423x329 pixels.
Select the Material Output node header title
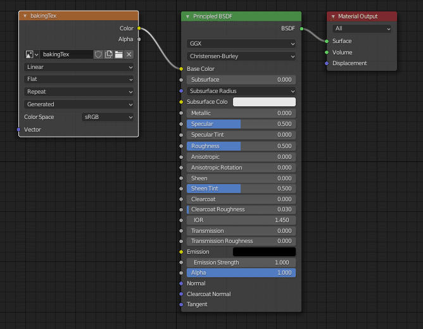[x=358, y=16]
